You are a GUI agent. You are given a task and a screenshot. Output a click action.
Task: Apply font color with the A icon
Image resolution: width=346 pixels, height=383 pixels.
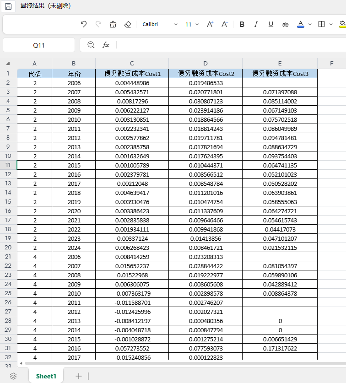pos(301,24)
